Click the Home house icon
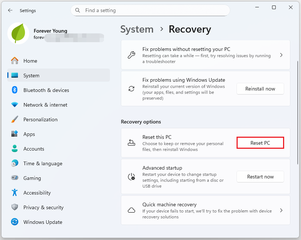The image size is (301, 240). click(x=15, y=61)
